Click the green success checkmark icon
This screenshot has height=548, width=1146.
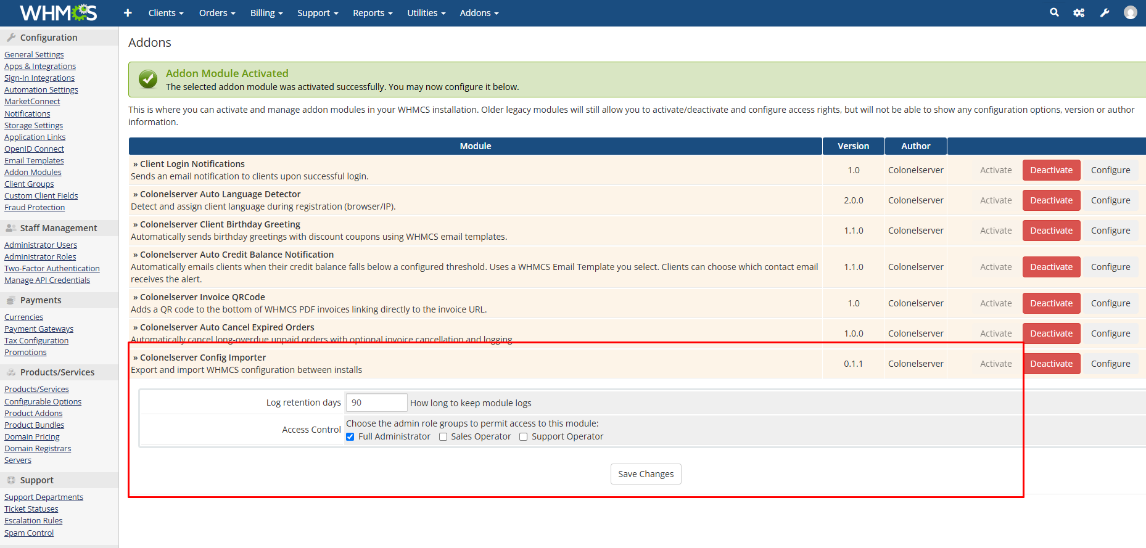148,80
